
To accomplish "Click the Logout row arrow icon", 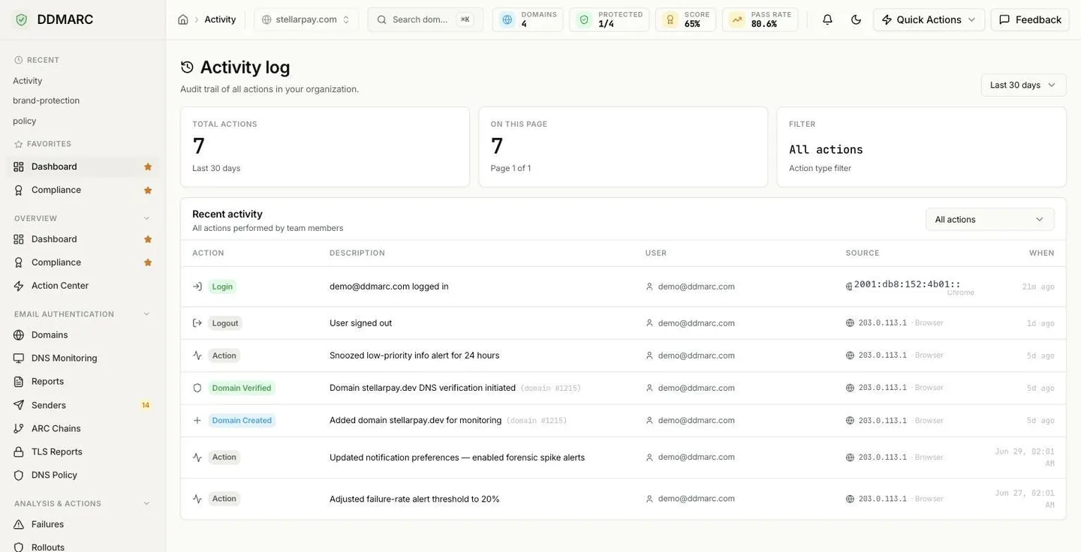I will [197, 323].
